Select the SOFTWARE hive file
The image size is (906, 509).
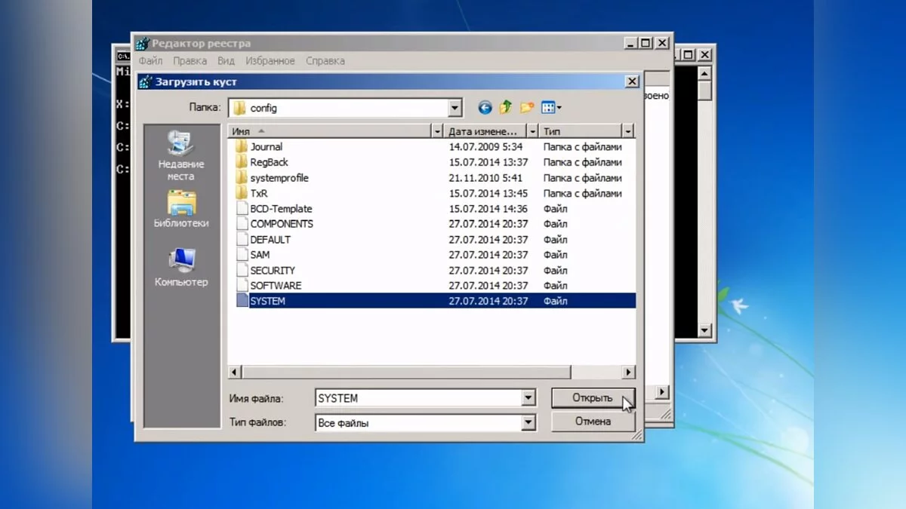(276, 286)
